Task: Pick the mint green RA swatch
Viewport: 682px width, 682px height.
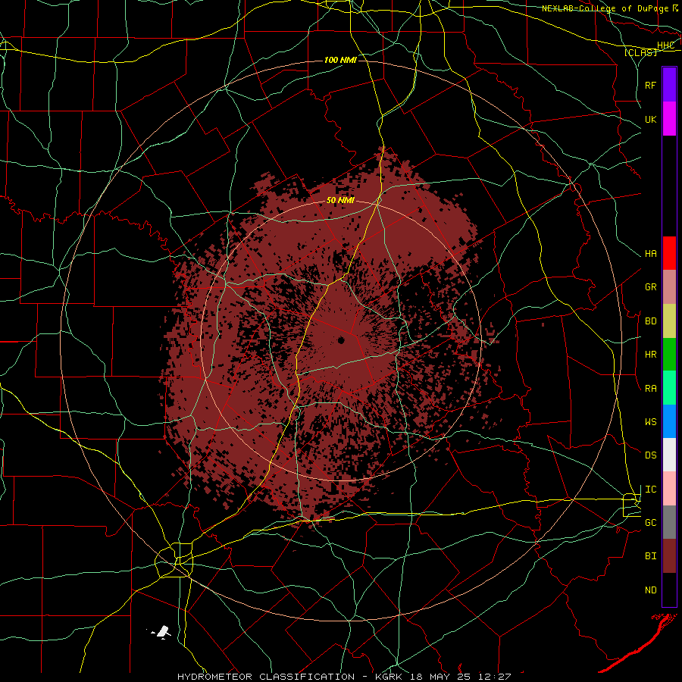Action: (x=669, y=388)
